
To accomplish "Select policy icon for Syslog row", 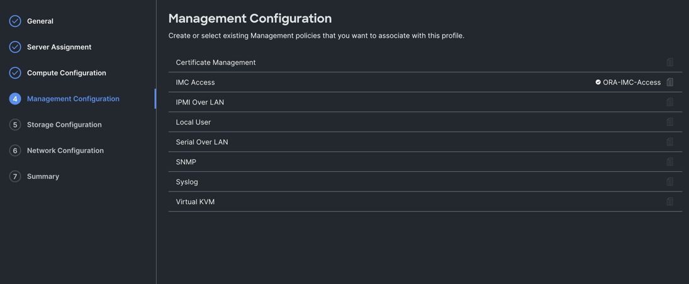I will pyautogui.click(x=669, y=182).
